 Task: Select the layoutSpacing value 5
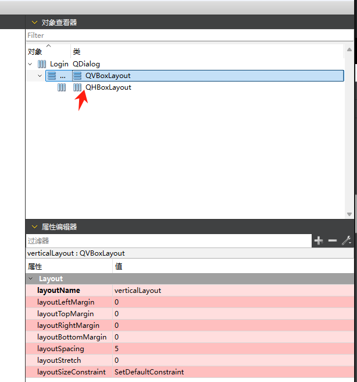click(233, 349)
